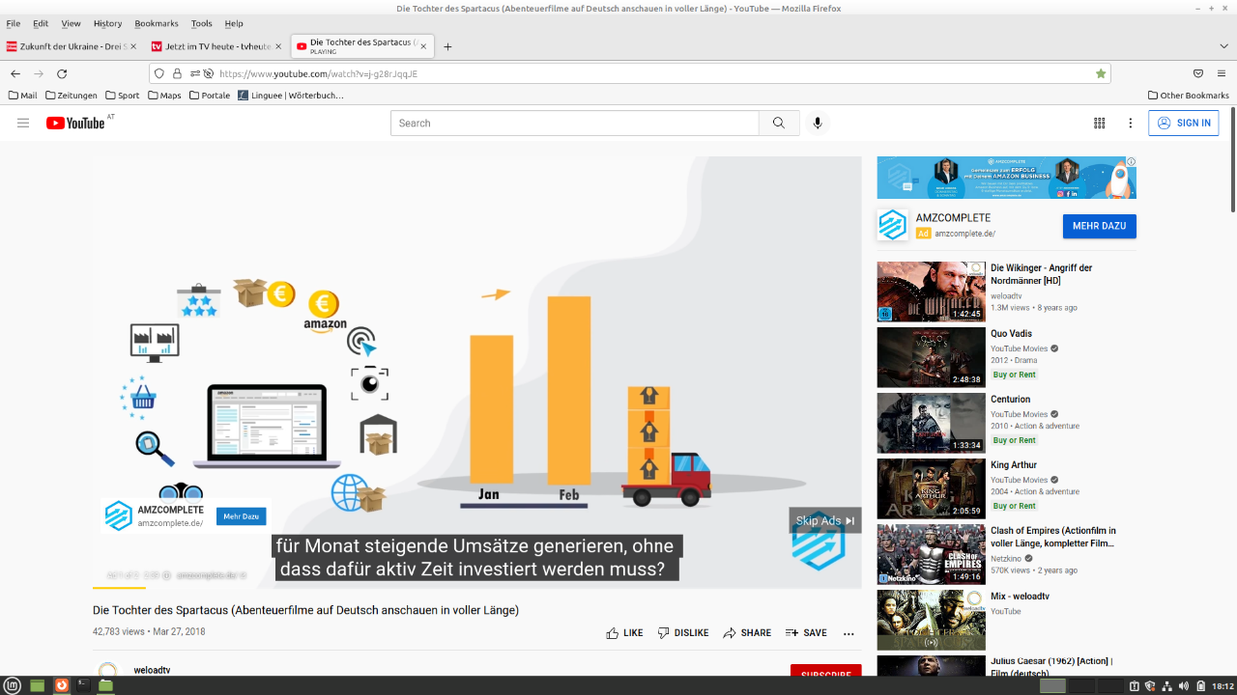Open the YouTube apps grid icon
This screenshot has width=1237, height=695.
coord(1099,123)
